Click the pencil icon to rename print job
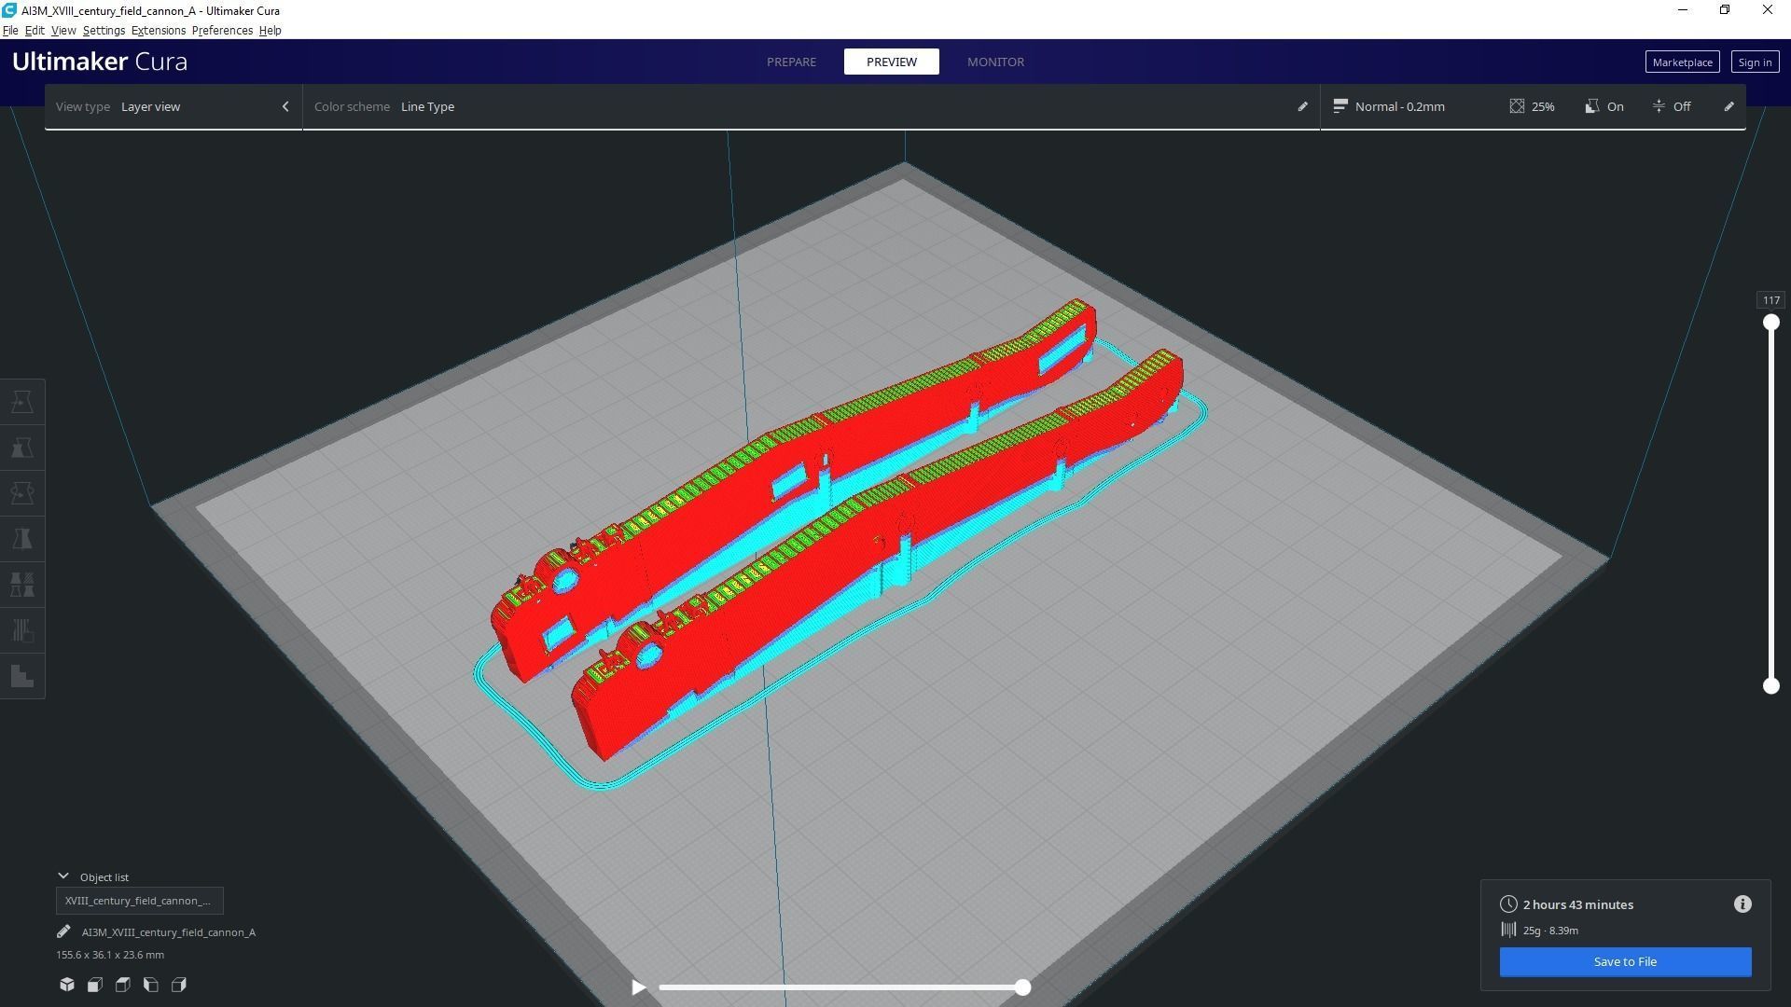1791x1007 pixels. click(63, 931)
